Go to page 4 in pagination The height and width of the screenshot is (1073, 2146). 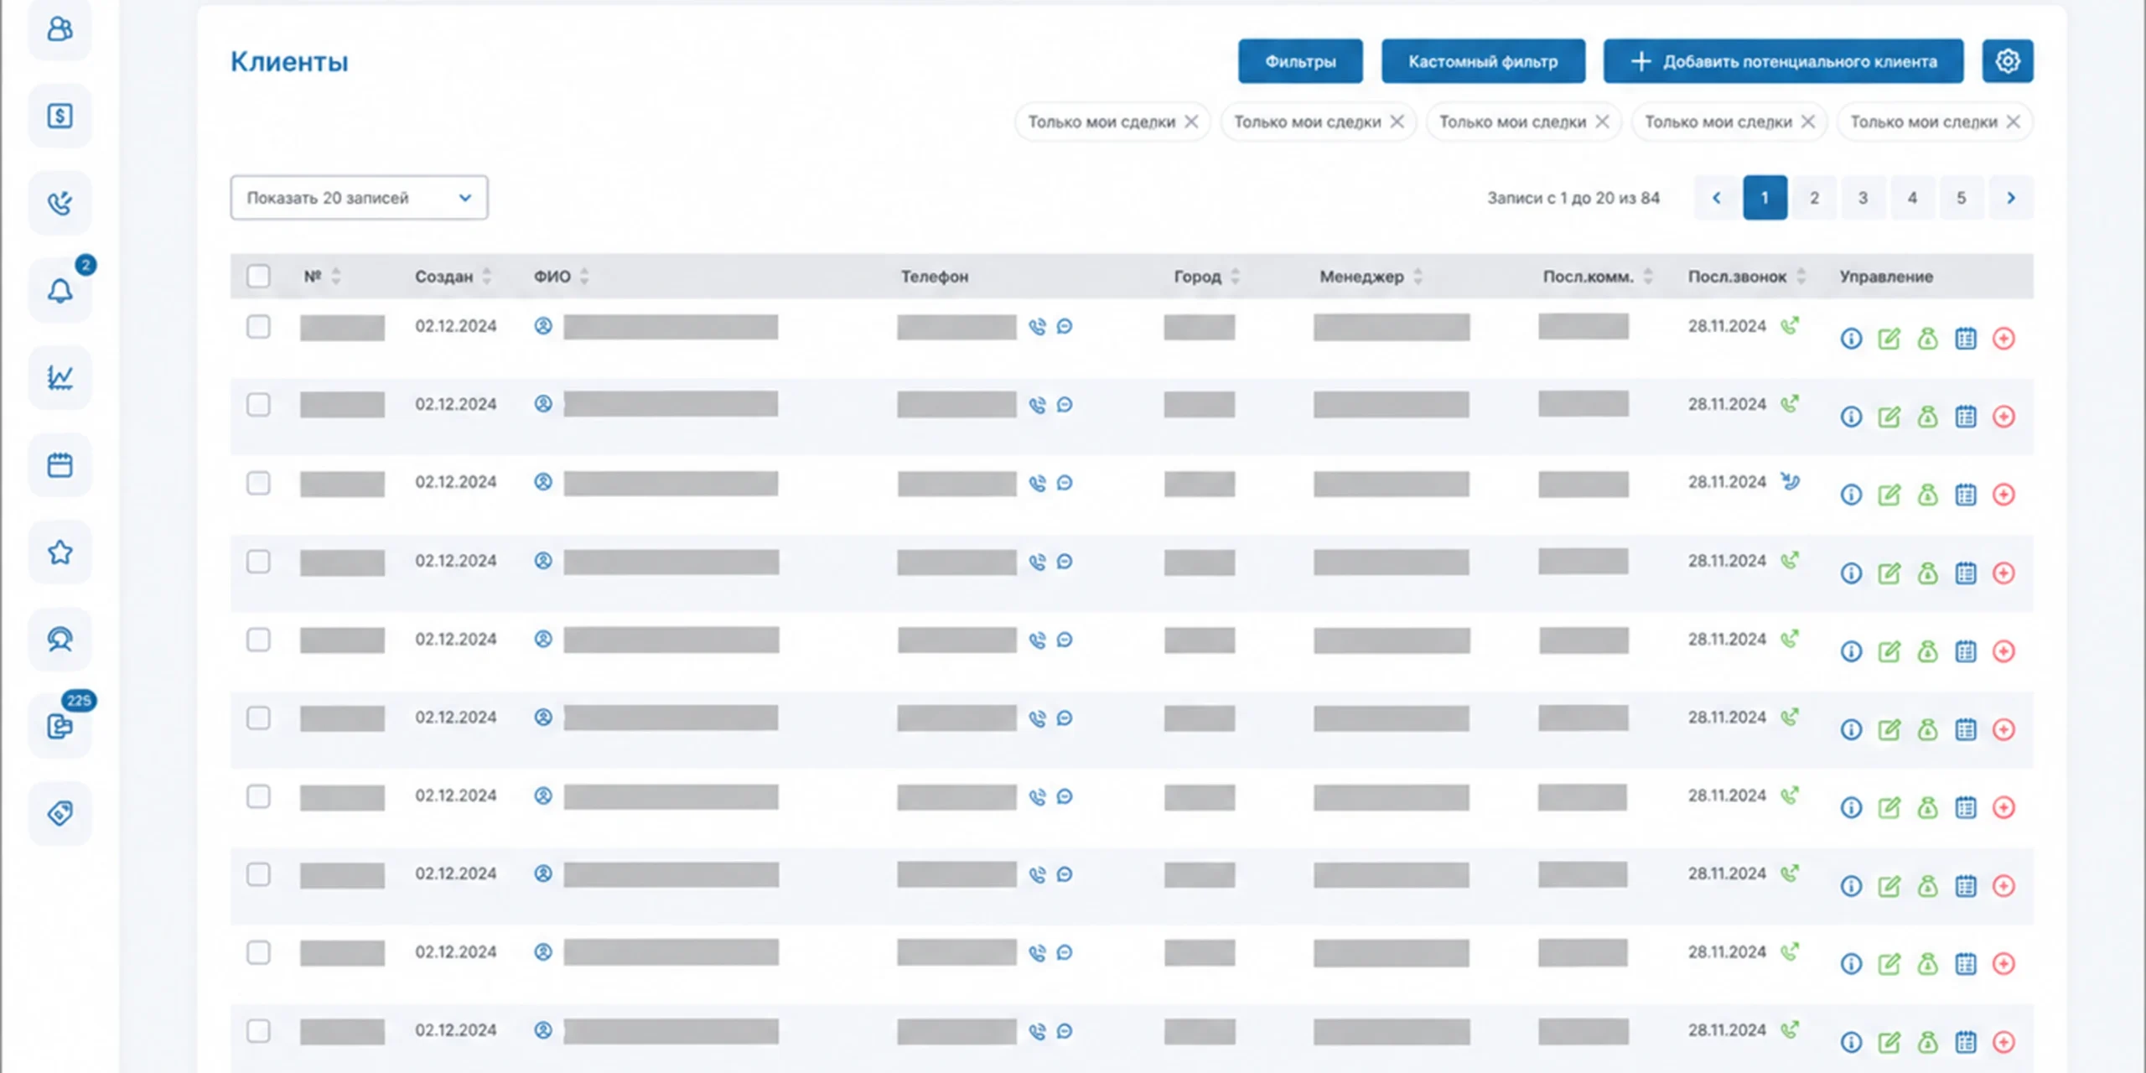coord(1912,198)
